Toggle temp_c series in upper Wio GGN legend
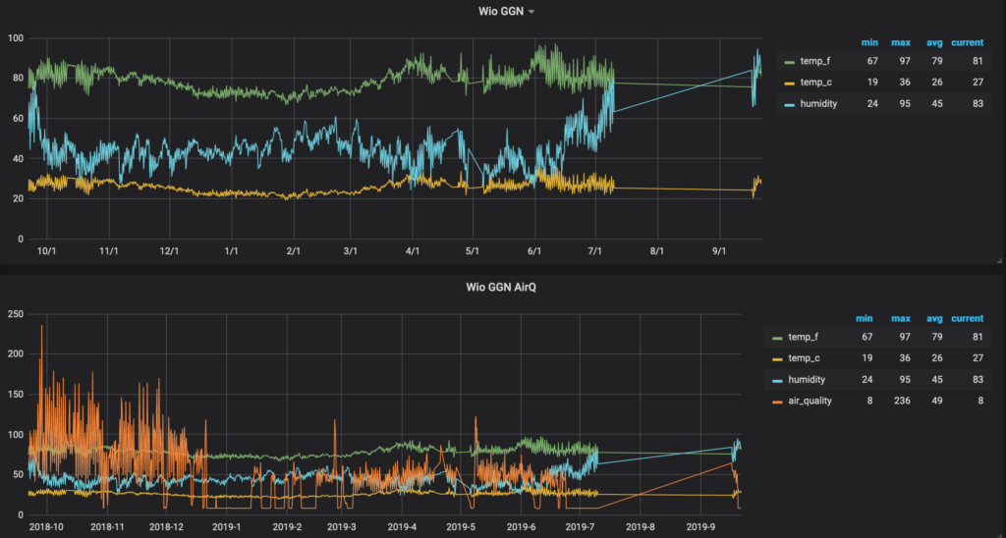 tap(816, 82)
